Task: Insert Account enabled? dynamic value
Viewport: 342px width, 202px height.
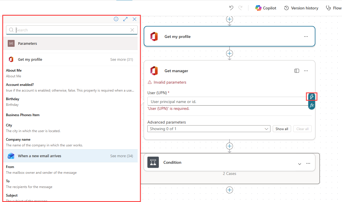Action: click(70, 87)
